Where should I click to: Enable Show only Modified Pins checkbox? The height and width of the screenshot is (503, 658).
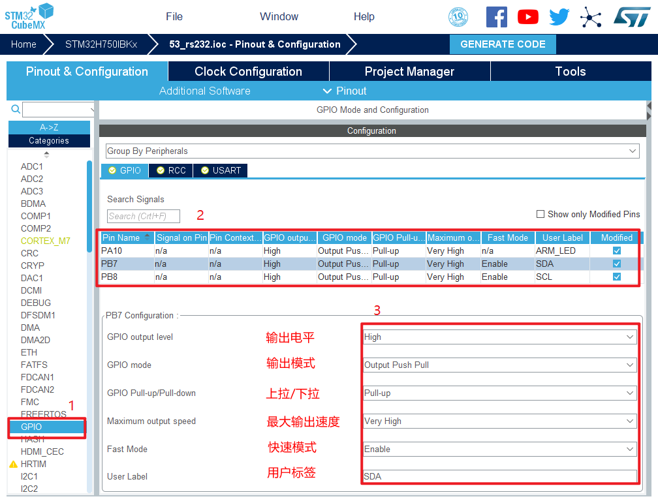[x=540, y=214]
